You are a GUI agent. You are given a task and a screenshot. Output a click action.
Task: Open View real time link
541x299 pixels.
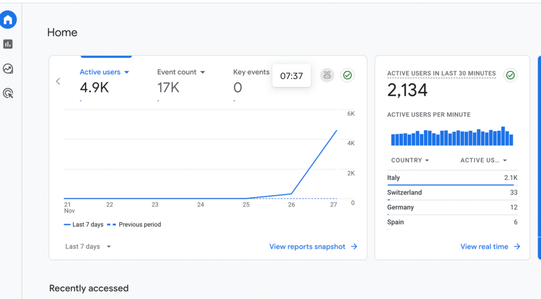pyautogui.click(x=484, y=246)
